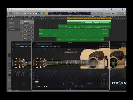Viewport: 133px width, 100px height.
Task: Open the Record menu
Action: [31, 9]
